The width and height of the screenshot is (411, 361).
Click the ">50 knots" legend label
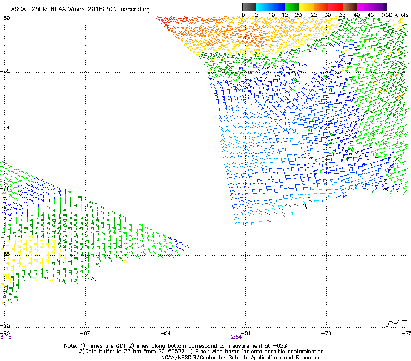point(395,15)
